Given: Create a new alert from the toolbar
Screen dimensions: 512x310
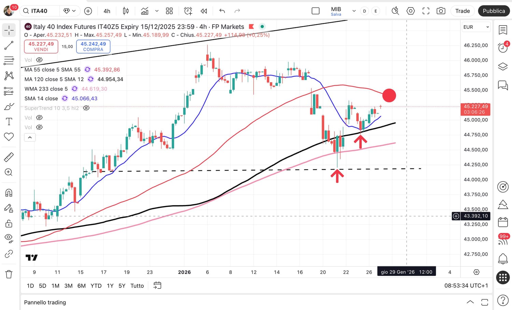Looking at the screenshot, I should point(188,11).
